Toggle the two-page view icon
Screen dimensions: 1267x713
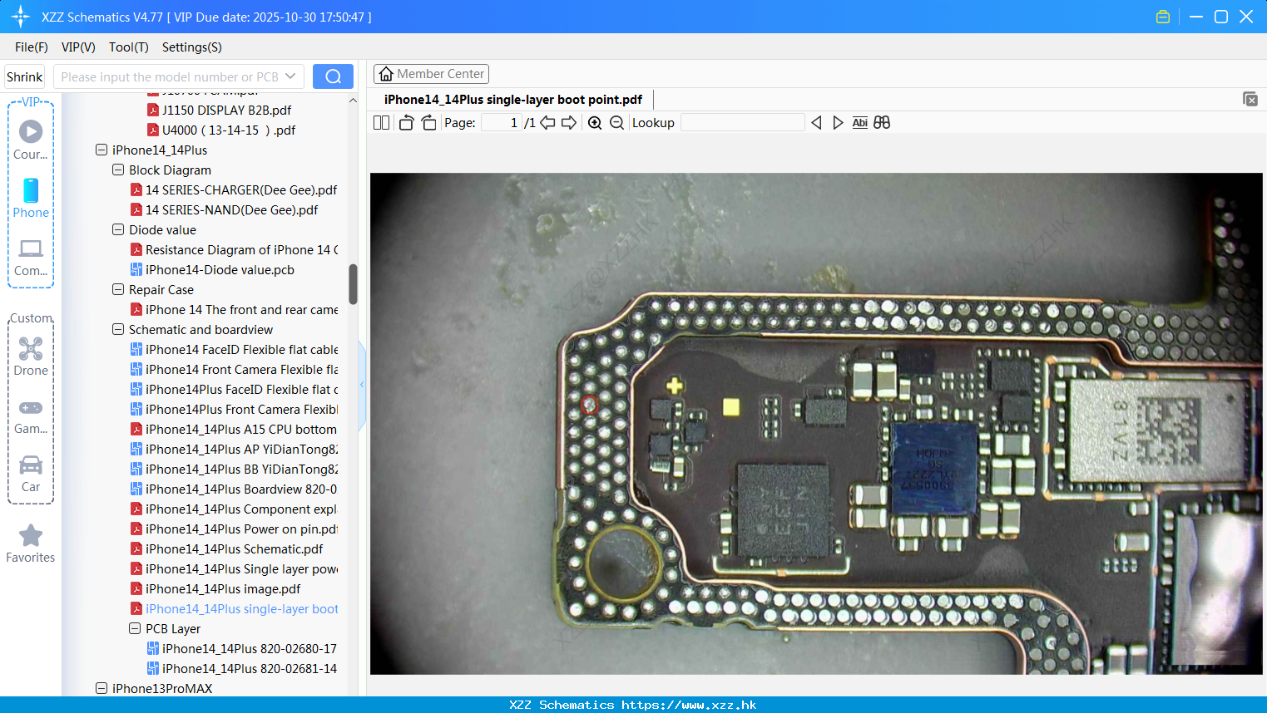[x=381, y=123]
